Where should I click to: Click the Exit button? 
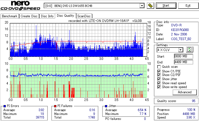click(x=188, y=6)
